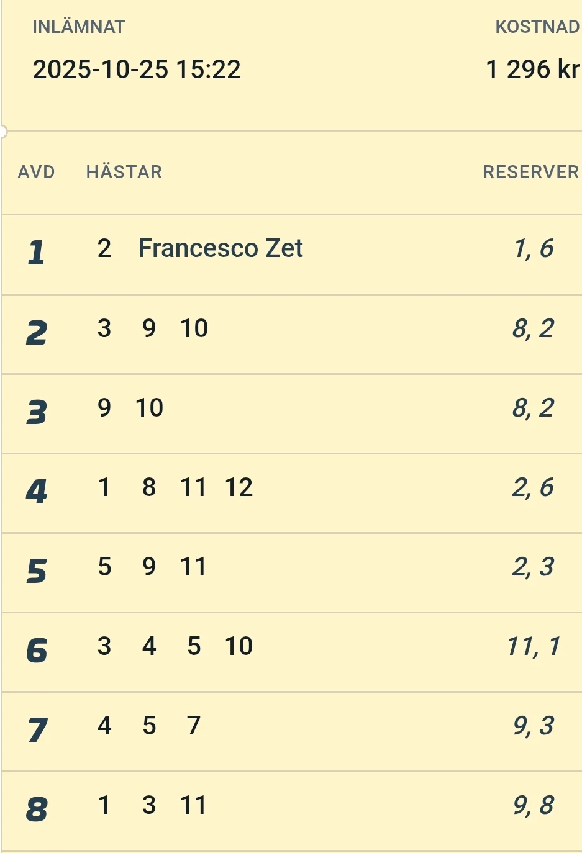Select reserves 2, 3 in division 5
Viewport: 582px width, 853px height.
533,567
